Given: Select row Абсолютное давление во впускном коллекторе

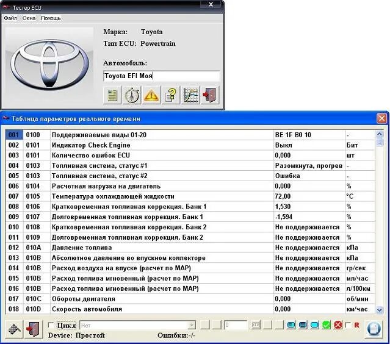Looking at the screenshot, I should tap(190, 258).
